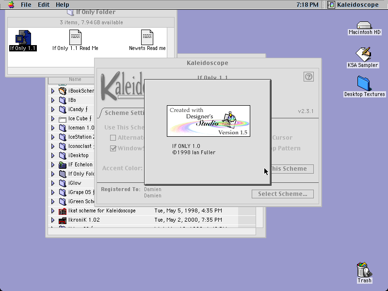Click the Created with Designer's Studio banner

(209, 121)
